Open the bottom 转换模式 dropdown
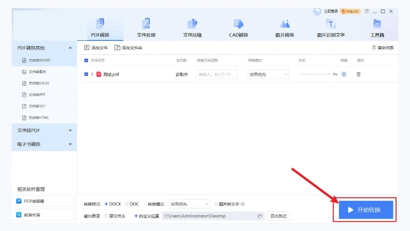 (189, 204)
